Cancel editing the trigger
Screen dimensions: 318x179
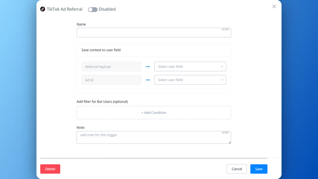pyautogui.click(x=237, y=169)
